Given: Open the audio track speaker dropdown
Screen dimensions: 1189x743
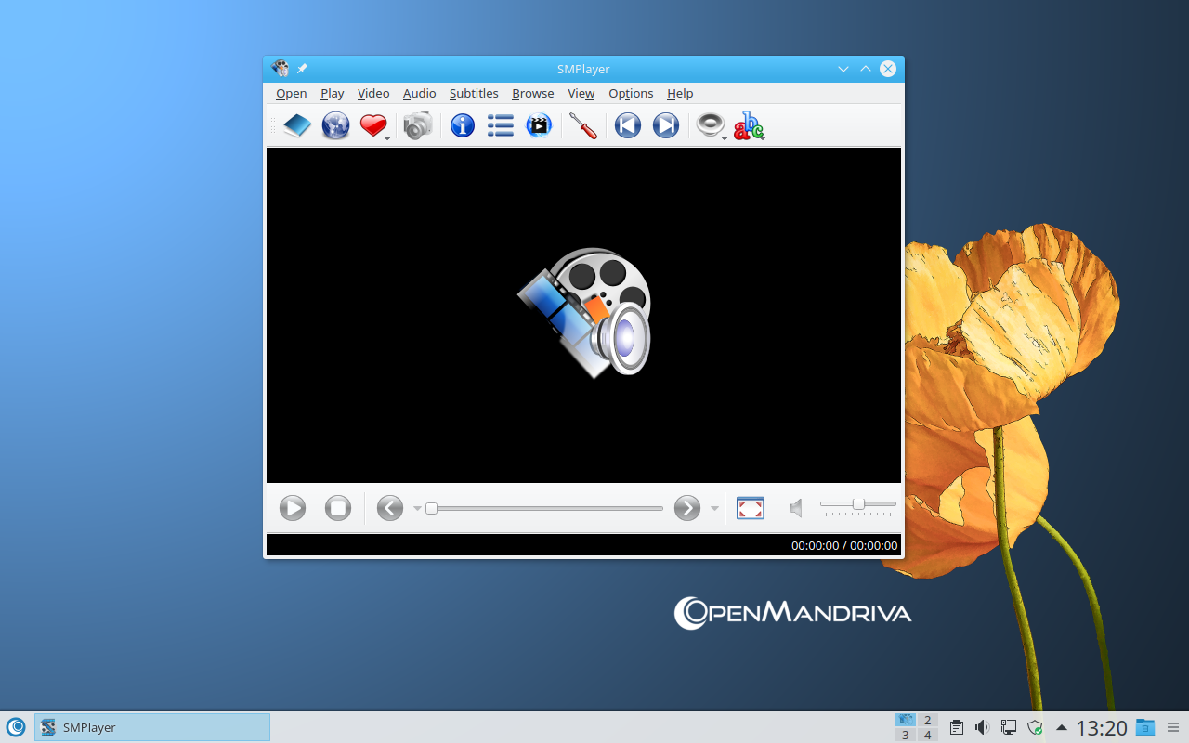Looking at the screenshot, I should point(725,137).
